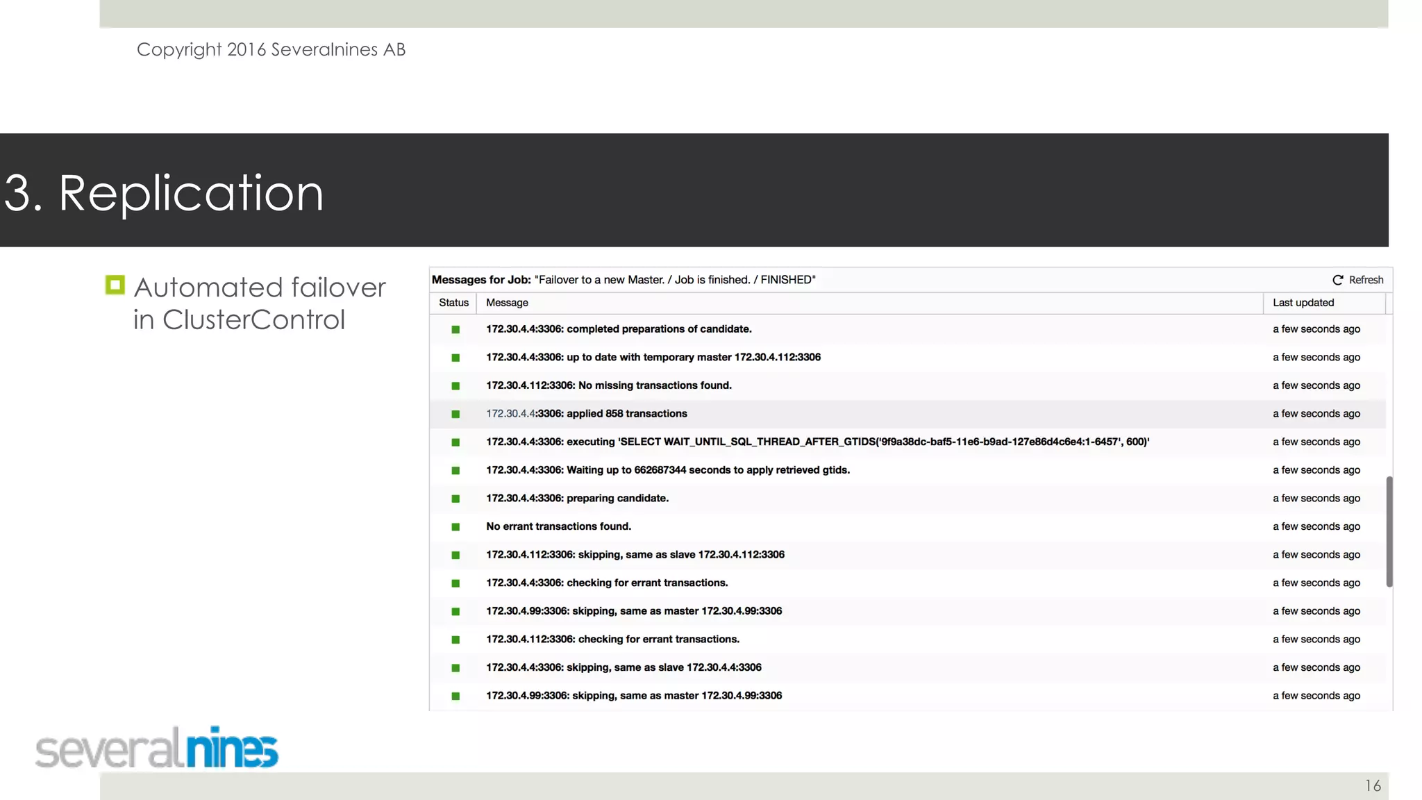
Task: Select 'skipping, same as slave 172.30.4.4:3306' message
Action: click(x=624, y=667)
